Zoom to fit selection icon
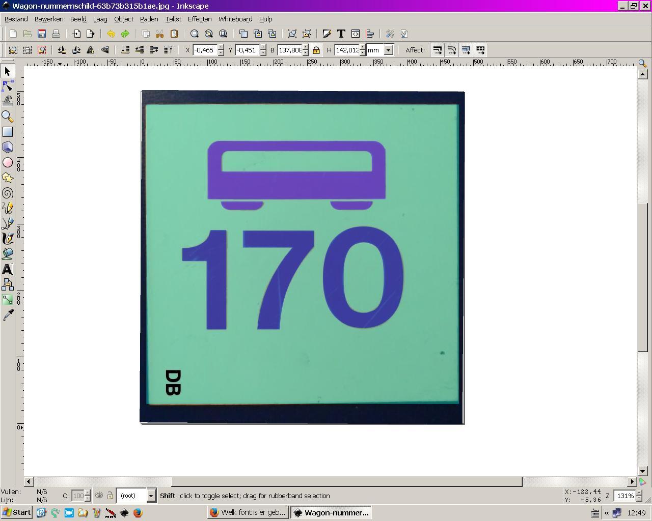The width and height of the screenshot is (652, 521). [195, 34]
